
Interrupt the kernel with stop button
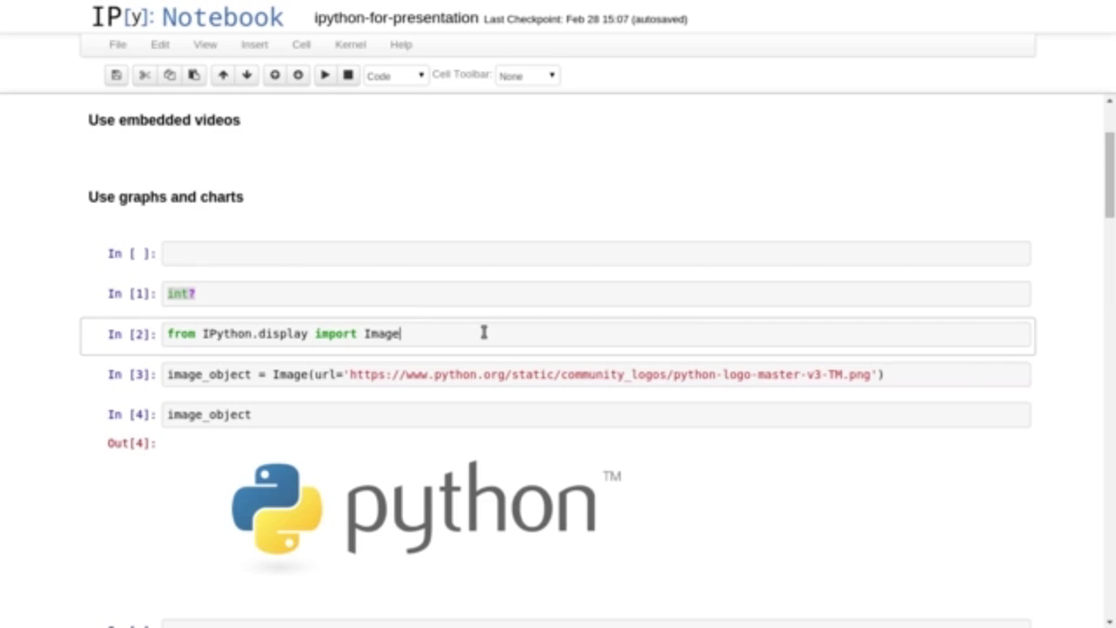pyautogui.click(x=348, y=75)
